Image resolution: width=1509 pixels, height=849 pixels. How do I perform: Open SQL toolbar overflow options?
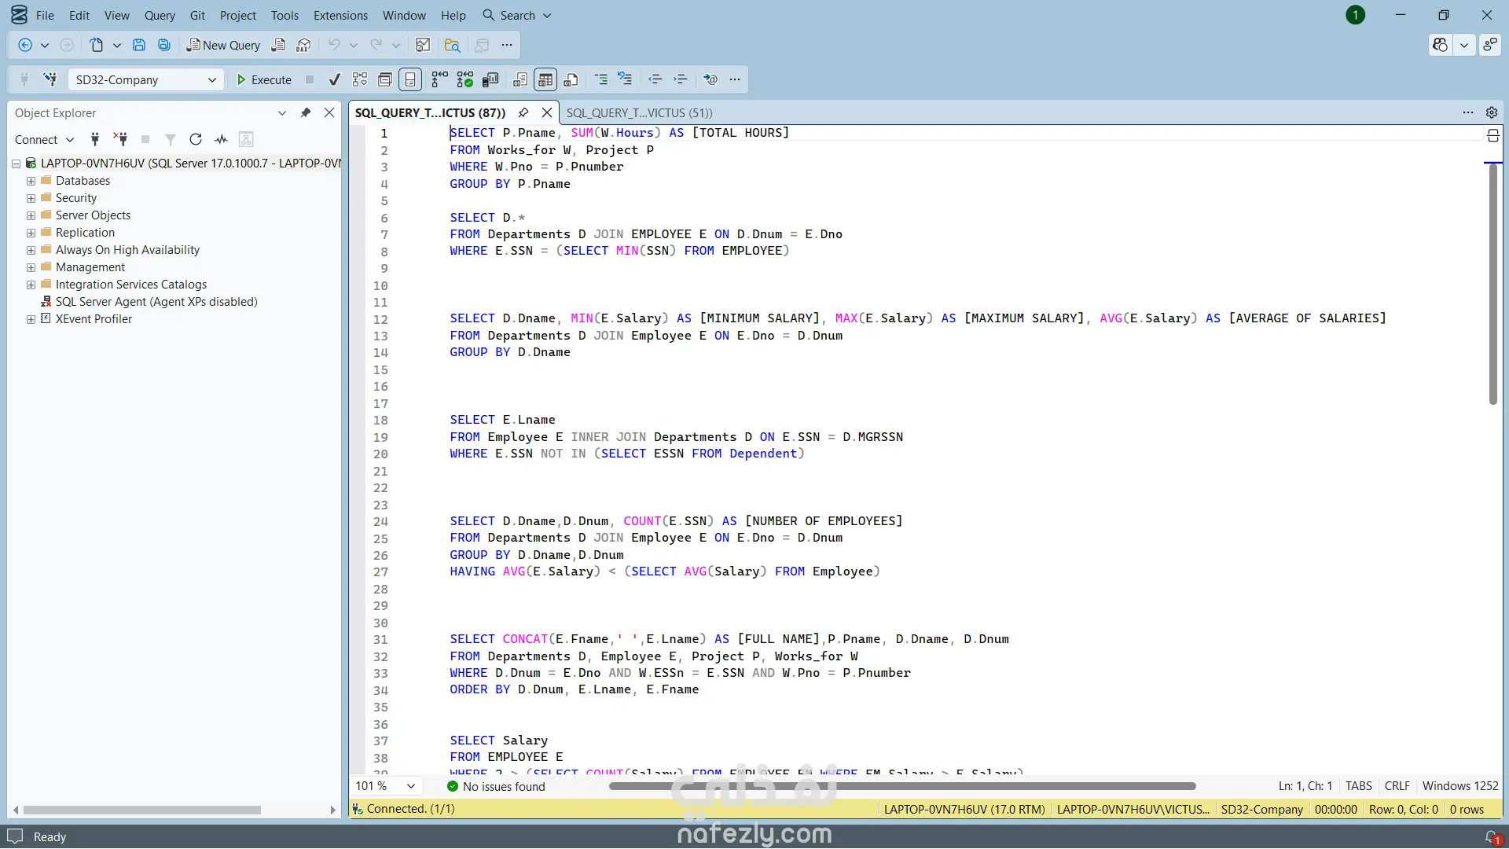(735, 79)
